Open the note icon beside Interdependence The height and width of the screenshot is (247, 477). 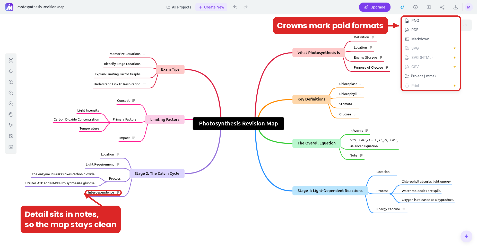click(x=118, y=193)
